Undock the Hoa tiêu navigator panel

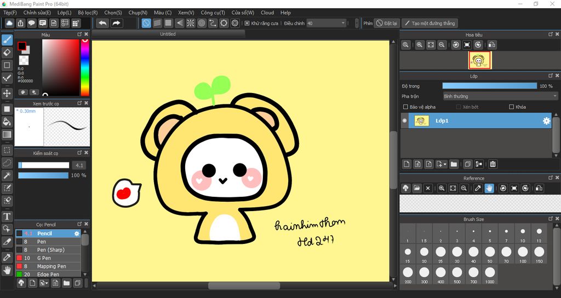point(550,34)
